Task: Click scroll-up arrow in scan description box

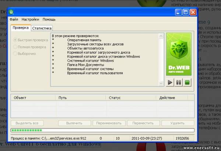Action: (161, 36)
